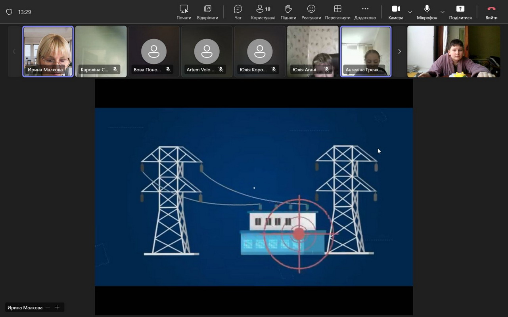Go to previous participants with left arrow

tap(14, 52)
